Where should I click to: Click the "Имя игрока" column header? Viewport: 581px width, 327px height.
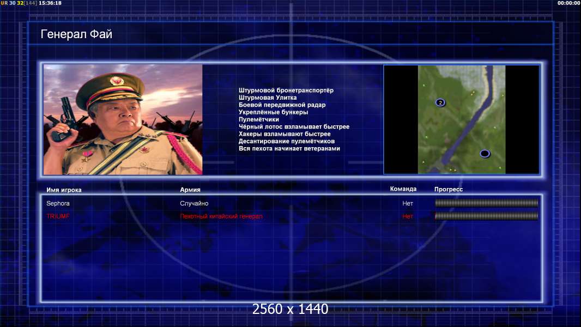click(x=64, y=190)
